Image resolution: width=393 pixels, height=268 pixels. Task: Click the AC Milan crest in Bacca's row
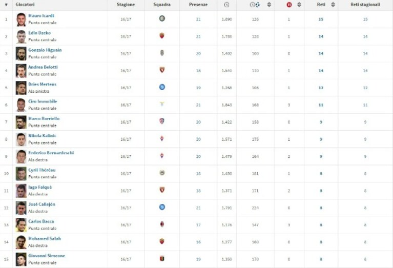[162, 224]
